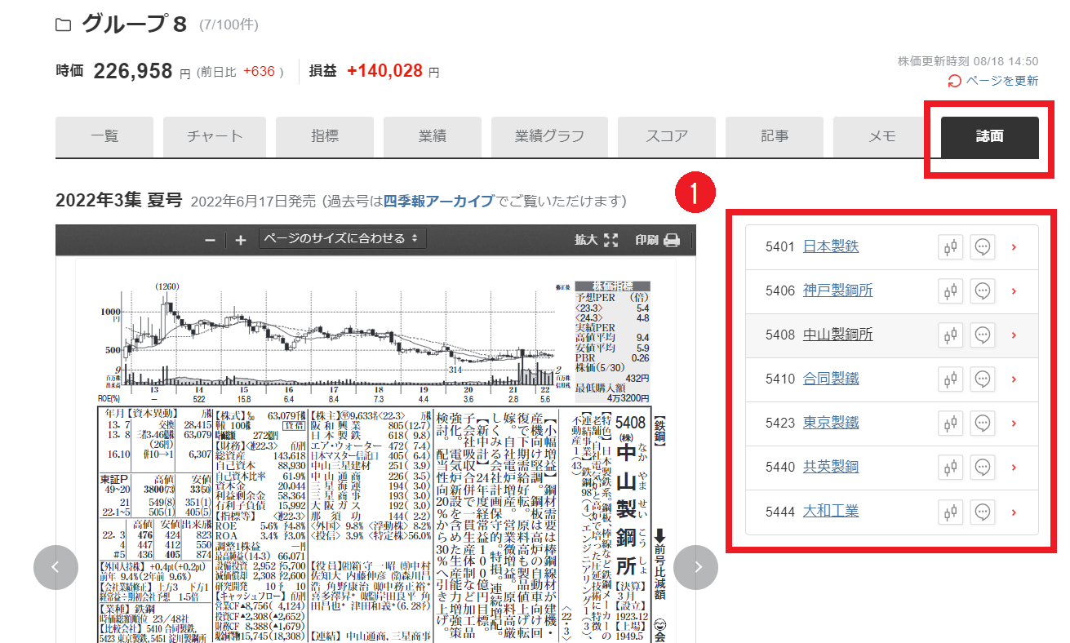The height and width of the screenshot is (643, 1070).
Task: Open the 日本製鉄 stock link
Action: click(x=831, y=246)
